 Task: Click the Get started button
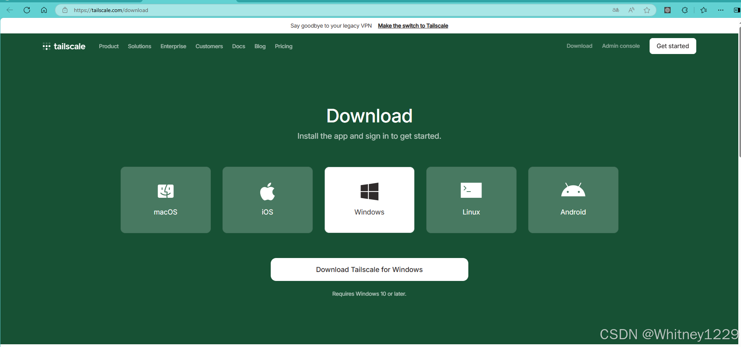click(x=673, y=46)
